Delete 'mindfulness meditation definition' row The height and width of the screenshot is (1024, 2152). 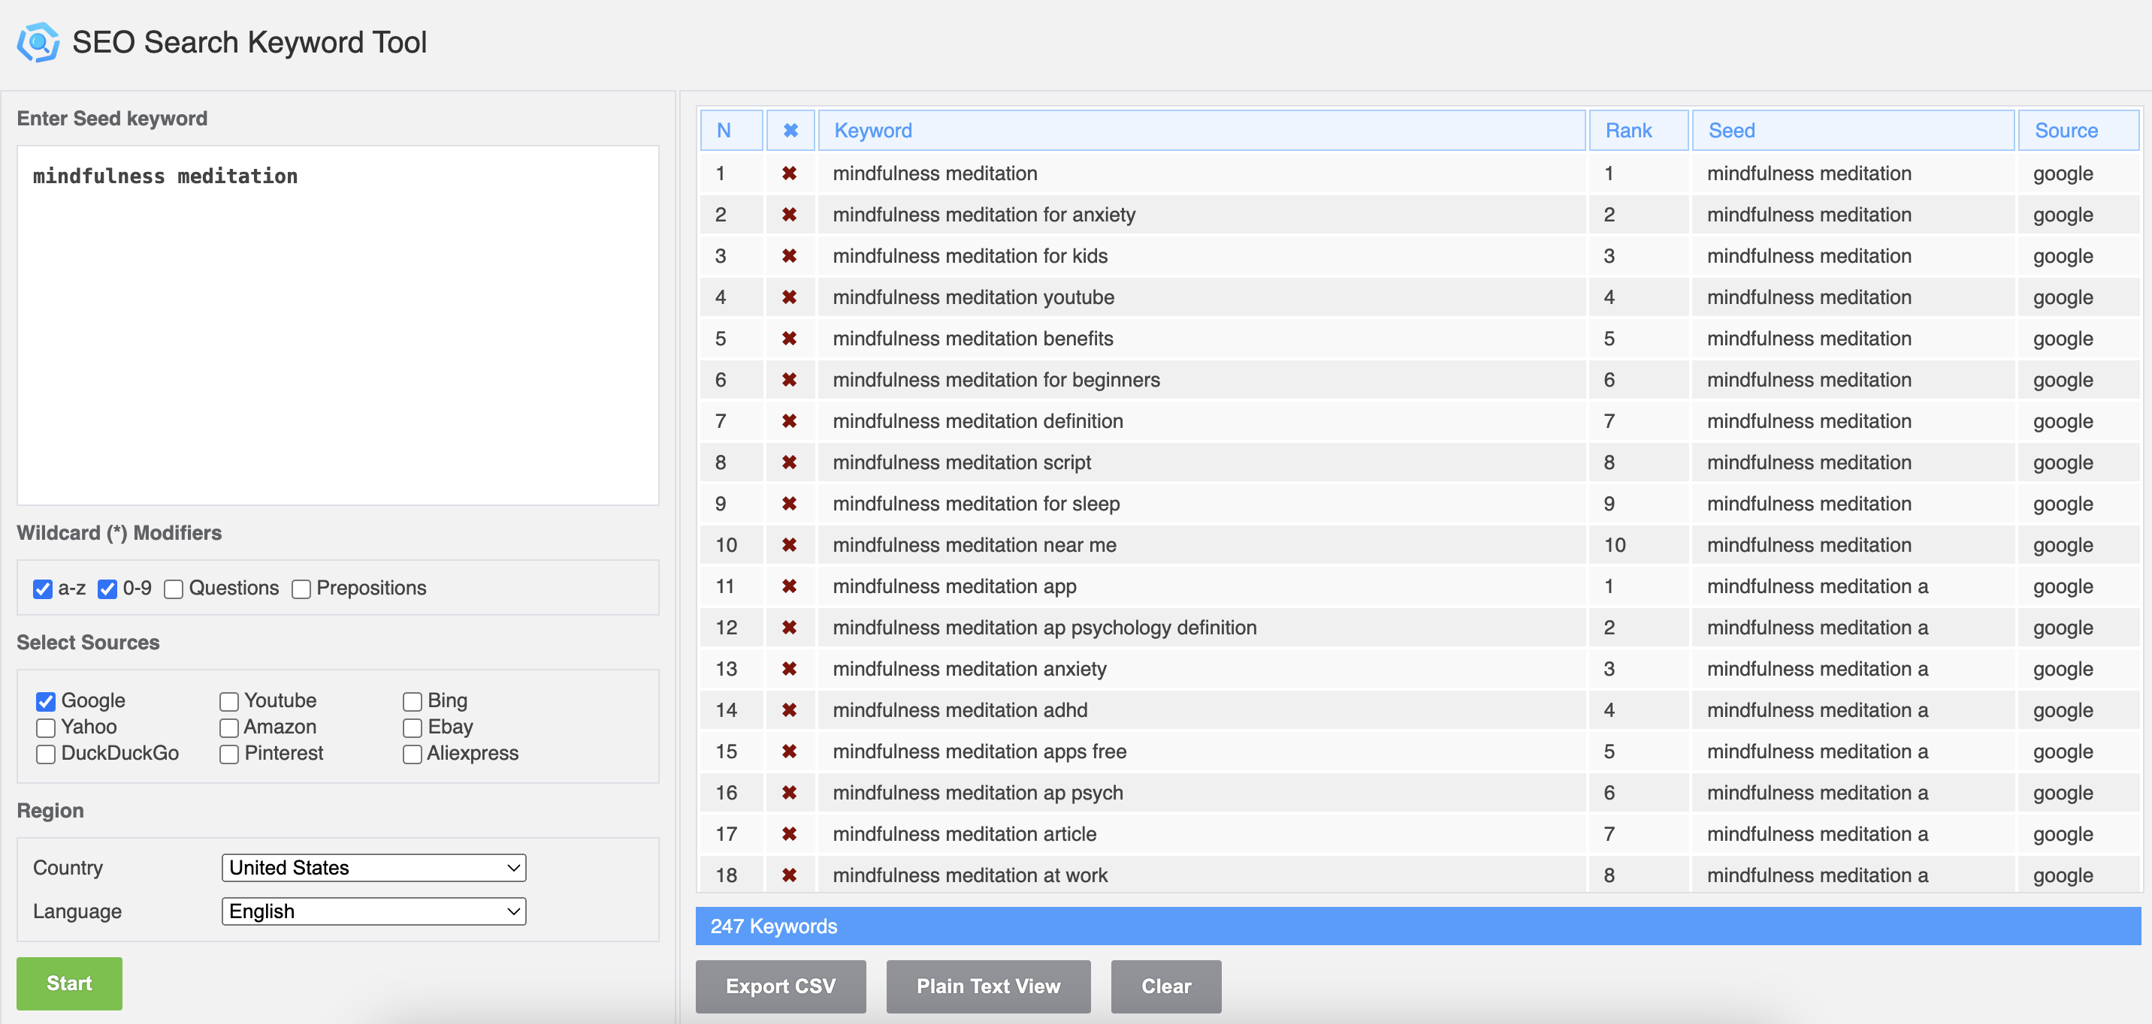point(790,421)
